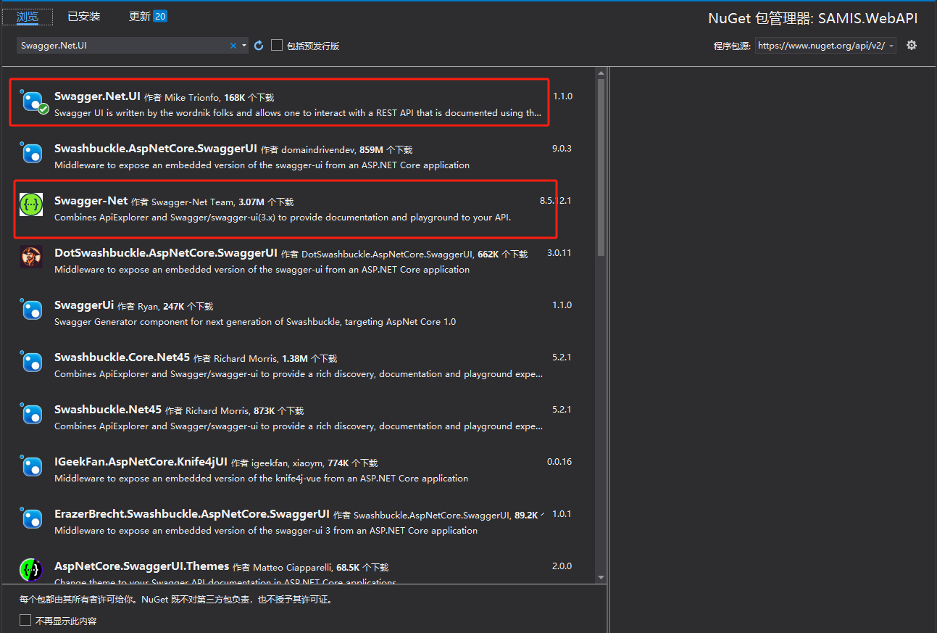
Task: Click the scrollbar down arrow of the package list
Action: pos(601,577)
